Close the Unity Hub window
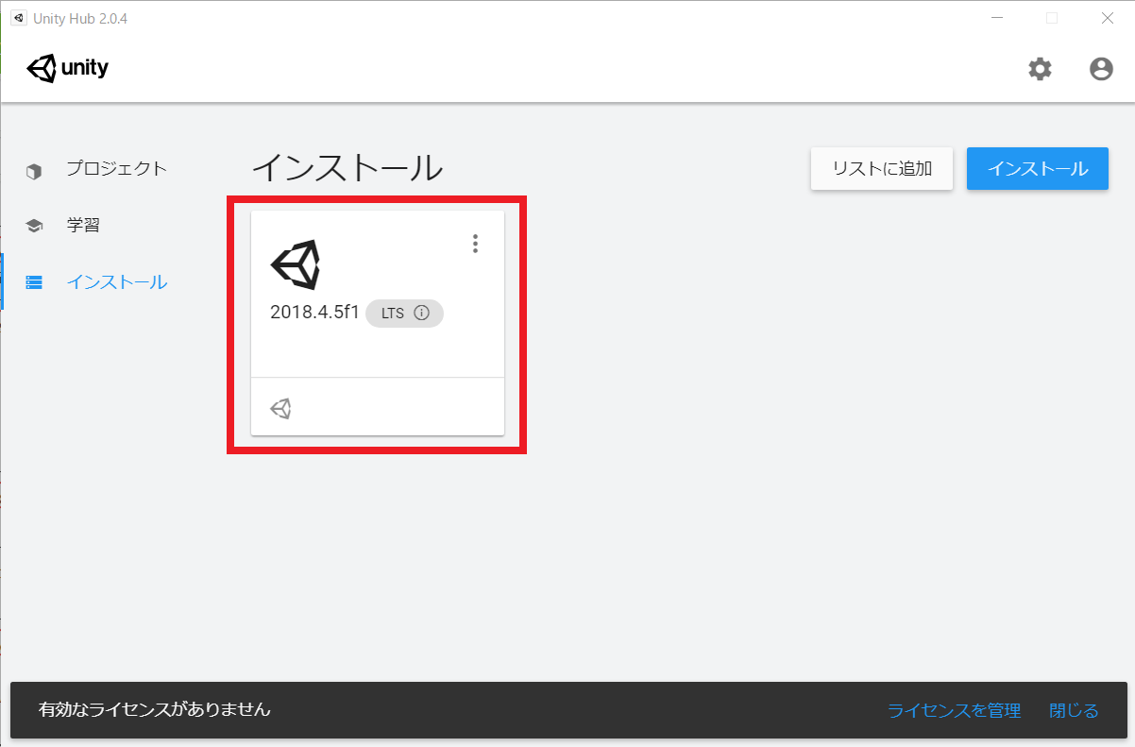 [1107, 18]
